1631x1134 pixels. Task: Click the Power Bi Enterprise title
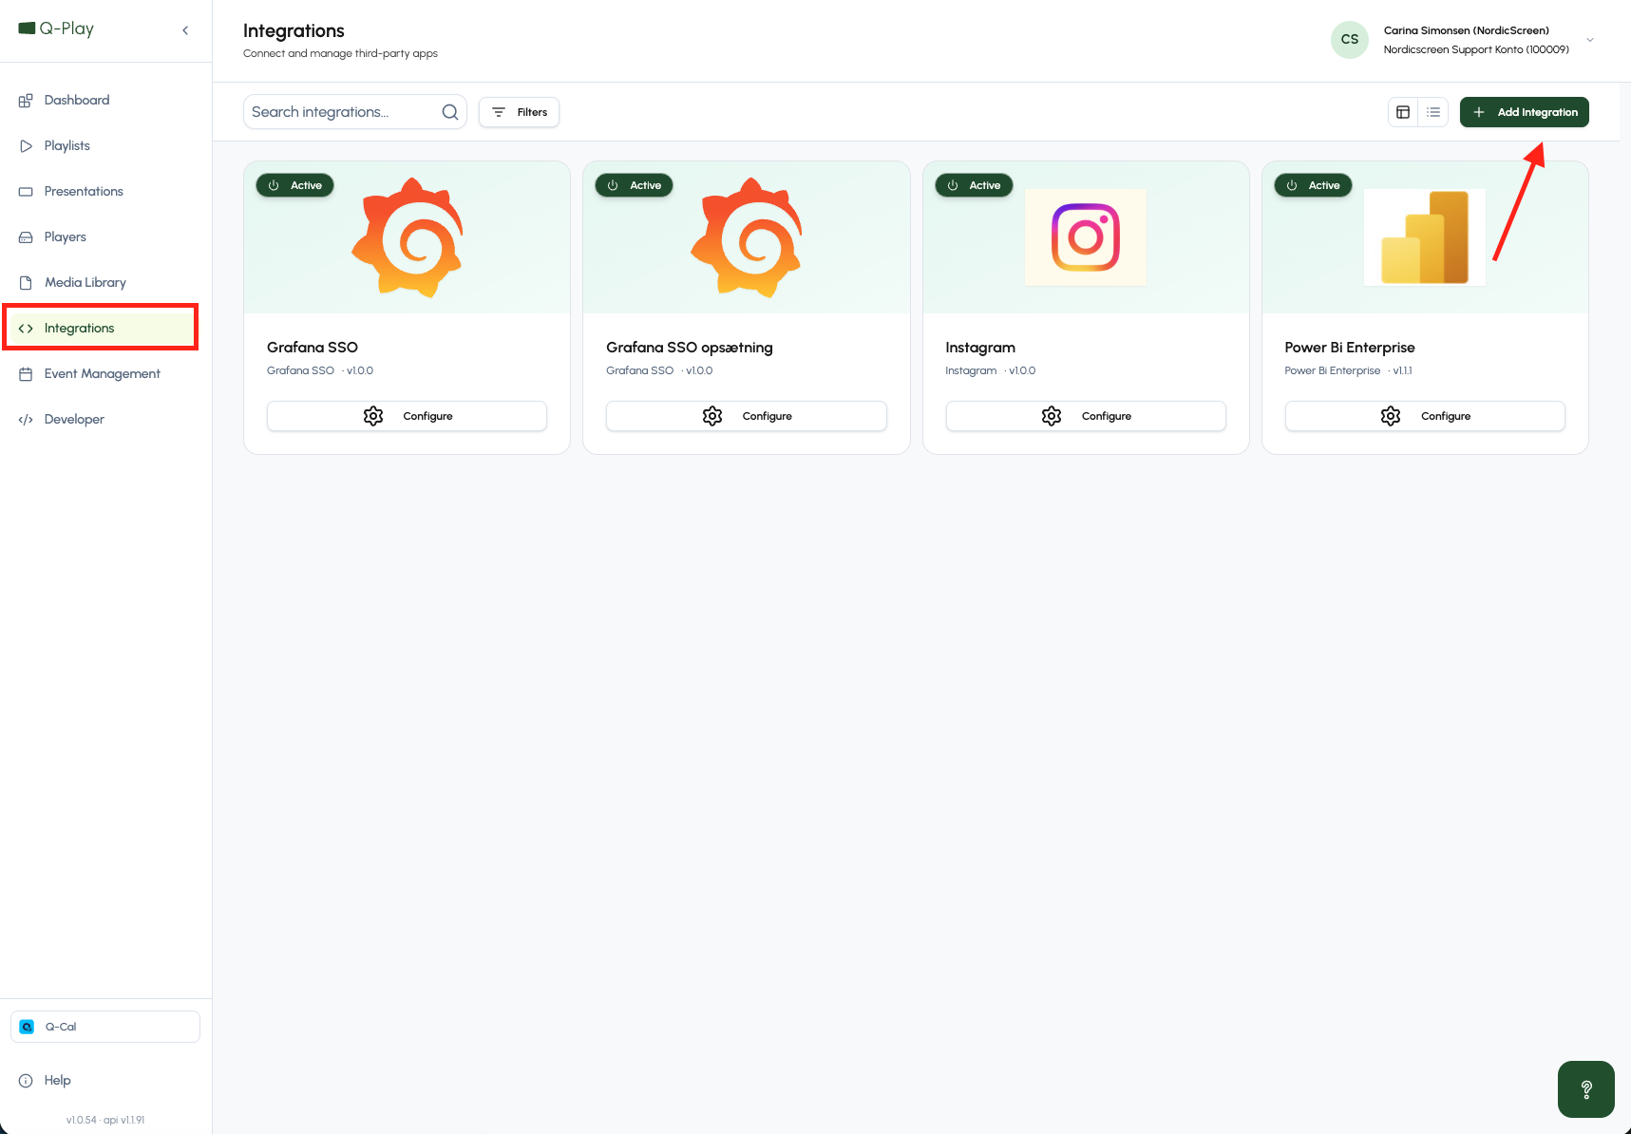(x=1350, y=348)
